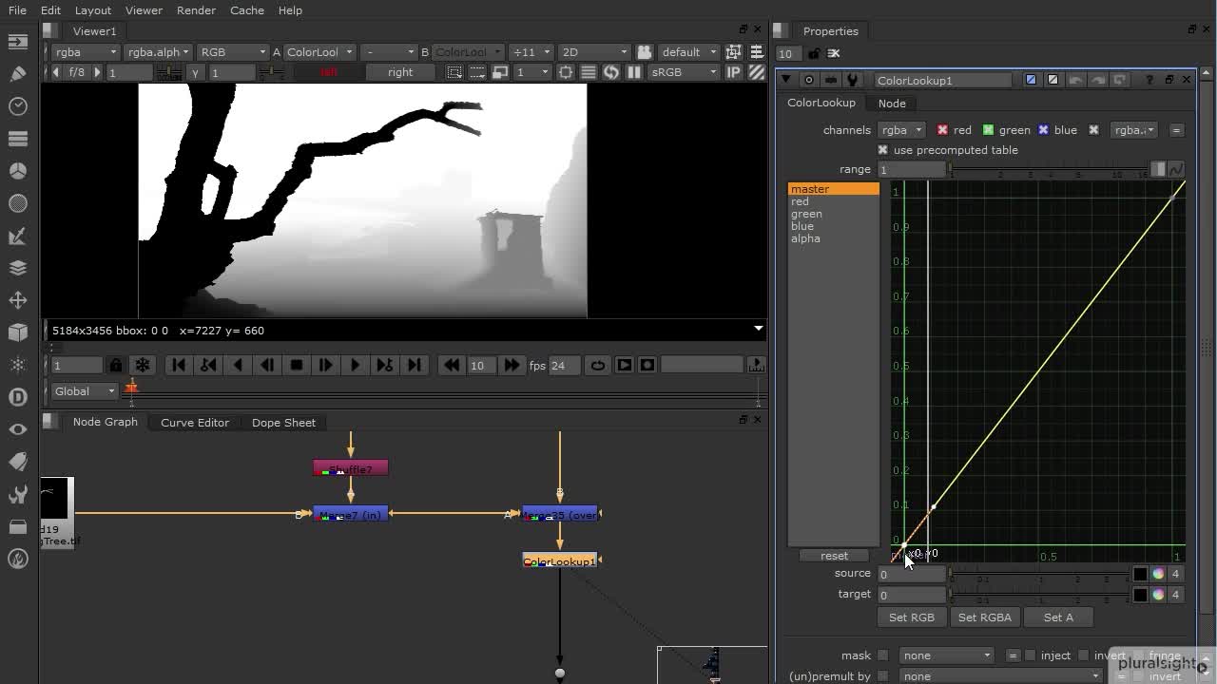Click the source black color swatch
This screenshot has width=1217, height=684.
[1140, 574]
